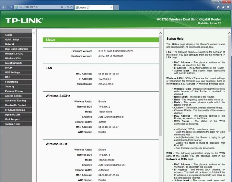This screenshot has height=182, width=232.
Task: Click 2.4GHz MAC address 64-66-B3-7F-55-77
Action: click(109, 127)
